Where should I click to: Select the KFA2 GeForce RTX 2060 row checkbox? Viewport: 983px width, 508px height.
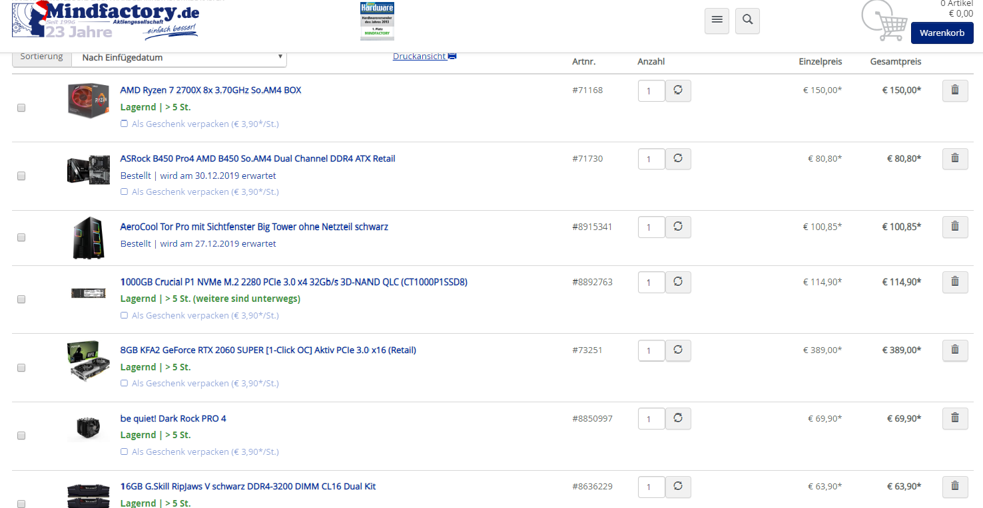(21, 368)
